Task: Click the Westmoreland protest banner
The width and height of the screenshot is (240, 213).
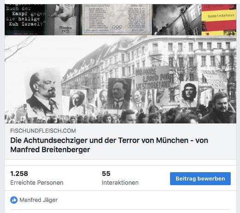Action: 153,78
